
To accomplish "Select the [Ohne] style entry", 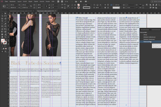I will (x=145, y=35).
